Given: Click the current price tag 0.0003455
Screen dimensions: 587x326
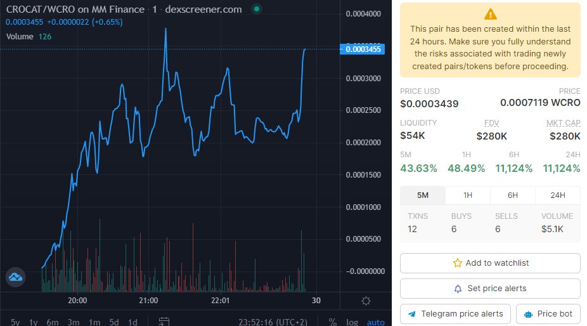Looking at the screenshot, I should [x=363, y=49].
